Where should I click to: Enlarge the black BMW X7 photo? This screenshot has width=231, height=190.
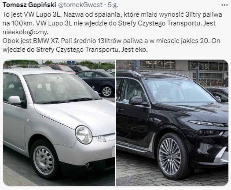(172, 123)
